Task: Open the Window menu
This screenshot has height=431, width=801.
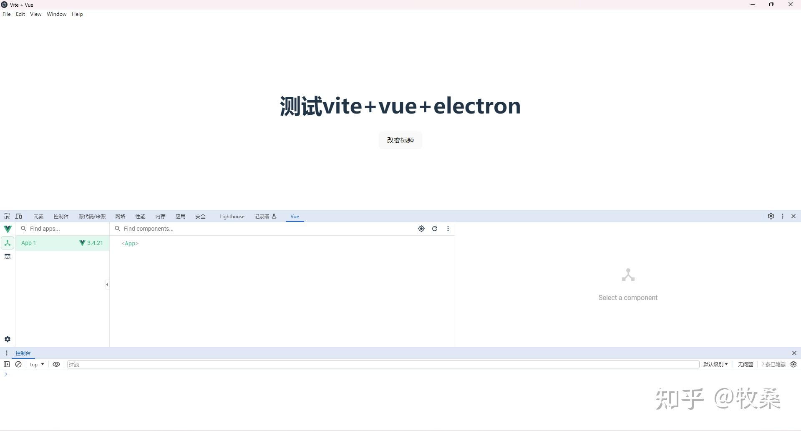Action: tap(56, 14)
